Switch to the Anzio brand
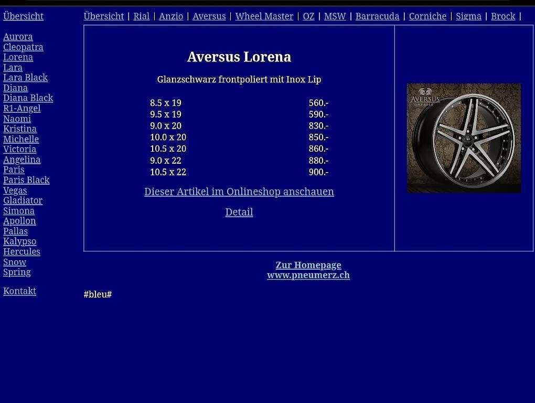Image resolution: width=535 pixels, height=403 pixels. tap(171, 16)
